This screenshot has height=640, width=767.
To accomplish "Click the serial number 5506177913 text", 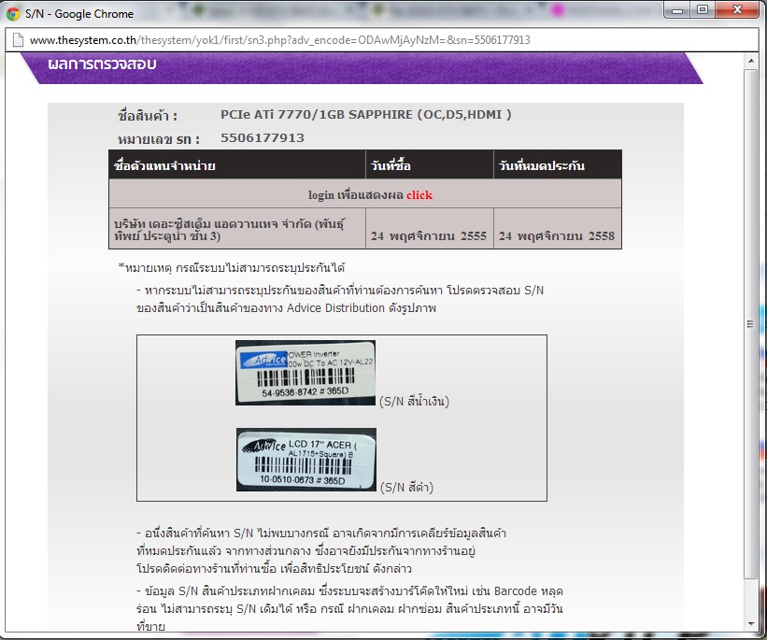I will point(263,138).
